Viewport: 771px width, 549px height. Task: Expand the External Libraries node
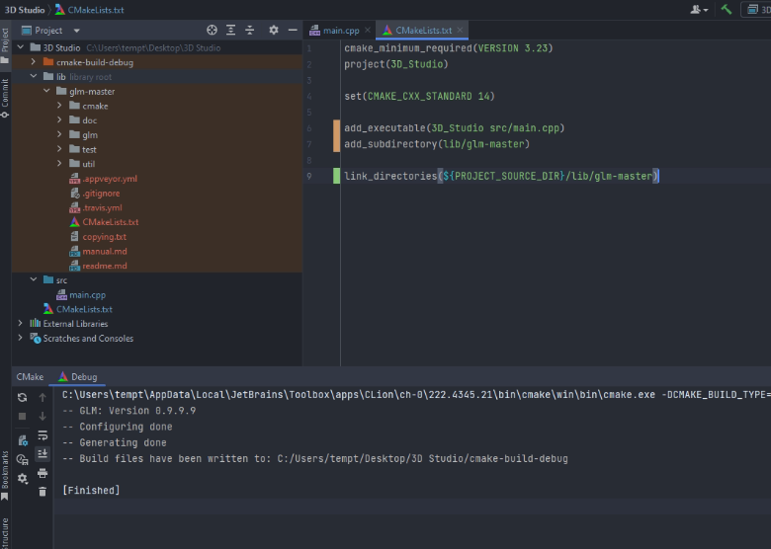click(x=20, y=323)
